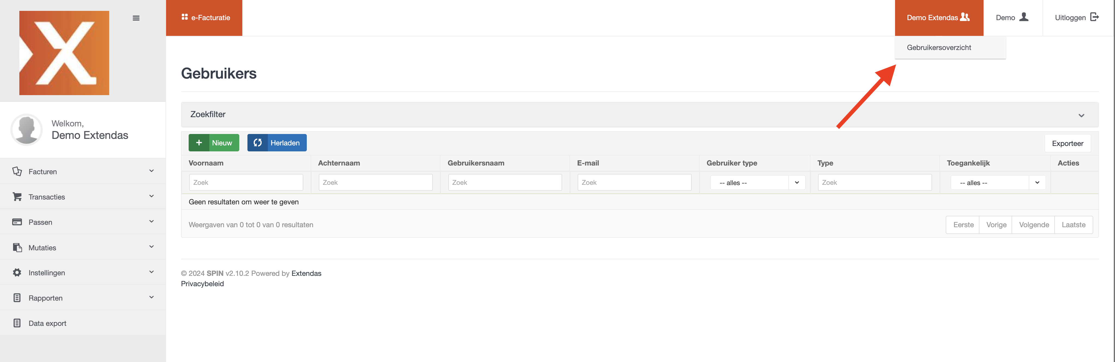The height and width of the screenshot is (362, 1115).
Task: Click the Transacties shopping cart icon
Action: [17, 196]
